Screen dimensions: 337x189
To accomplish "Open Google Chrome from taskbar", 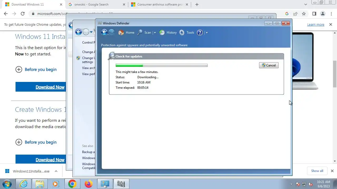I will [x=72, y=184].
